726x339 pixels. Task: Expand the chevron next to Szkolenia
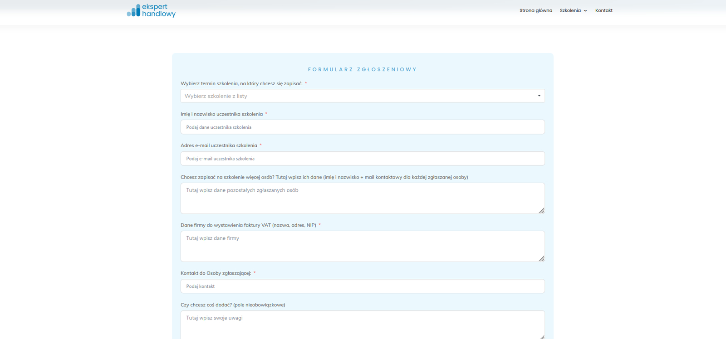(585, 11)
